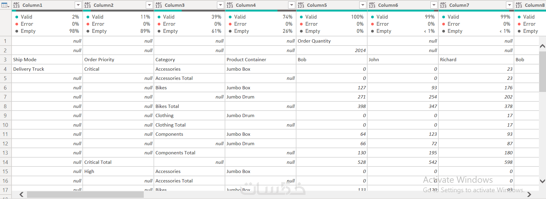
Task: Select row number 3
Action: 5,59
